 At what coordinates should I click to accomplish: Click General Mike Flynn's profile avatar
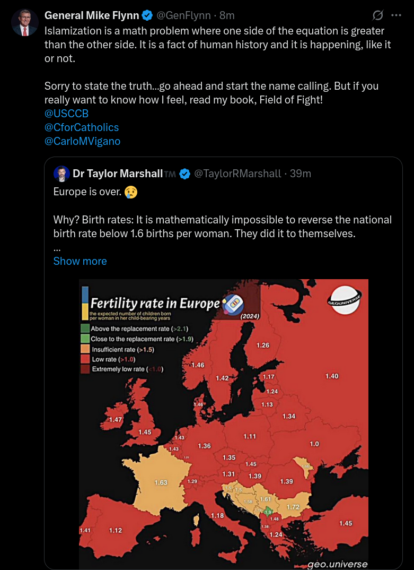pyautogui.click(x=24, y=22)
